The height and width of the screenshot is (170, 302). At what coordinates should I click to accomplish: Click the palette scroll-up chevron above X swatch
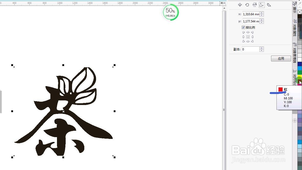coord(300,7)
